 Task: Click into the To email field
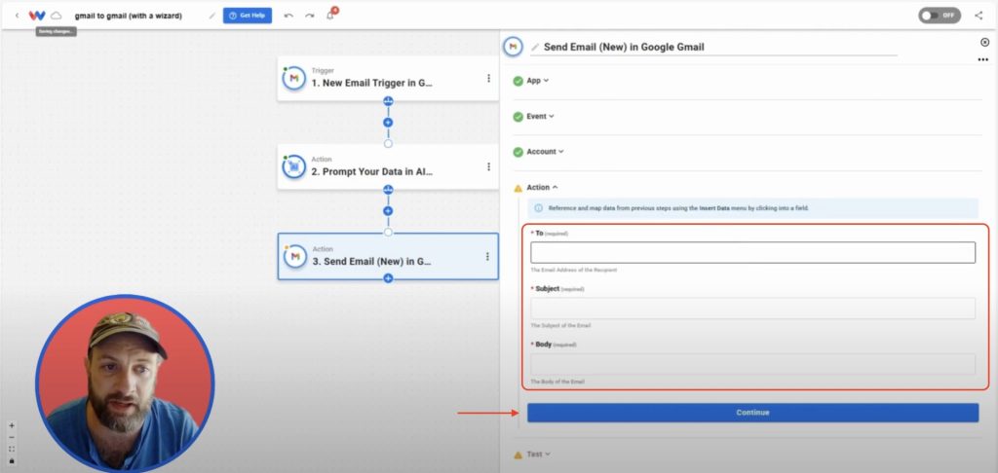click(753, 252)
